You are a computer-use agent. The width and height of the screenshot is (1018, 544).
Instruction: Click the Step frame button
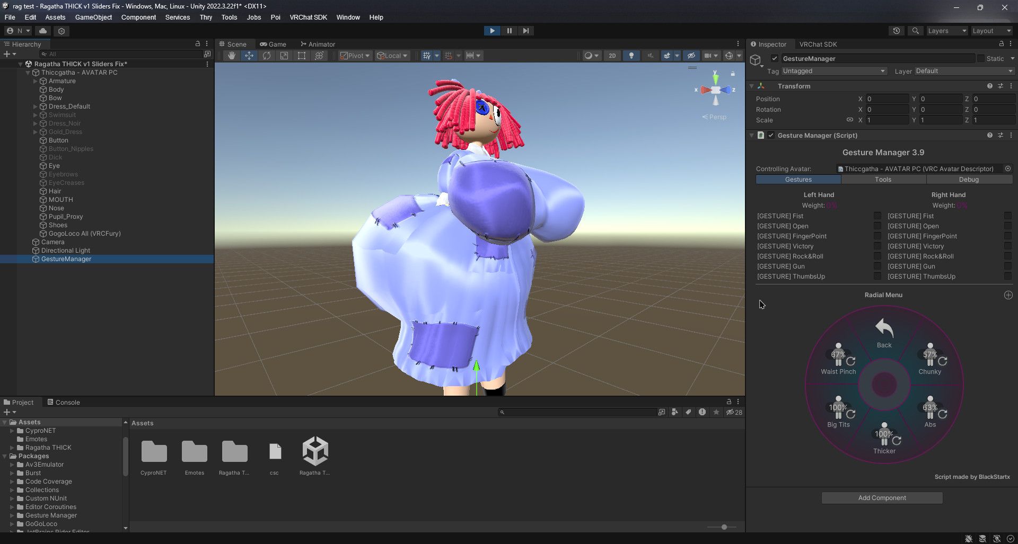tap(525, 31)
